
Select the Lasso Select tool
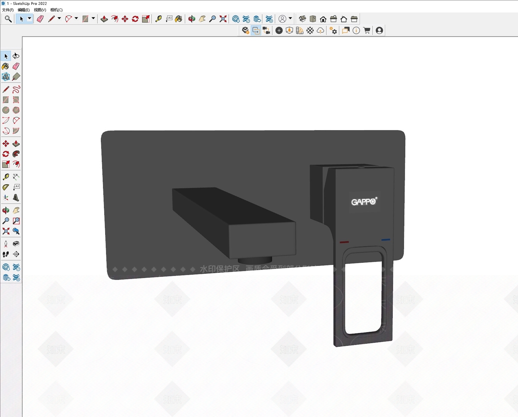(x=16, y=56)
